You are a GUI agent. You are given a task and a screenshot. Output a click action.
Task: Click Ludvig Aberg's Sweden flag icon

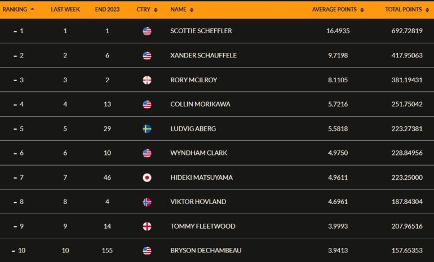click(x=147, y=129)
